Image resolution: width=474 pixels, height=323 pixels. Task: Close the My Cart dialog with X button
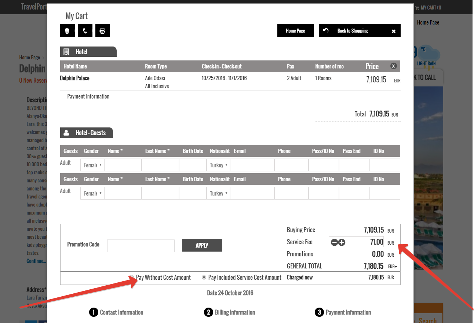[394, 31]
